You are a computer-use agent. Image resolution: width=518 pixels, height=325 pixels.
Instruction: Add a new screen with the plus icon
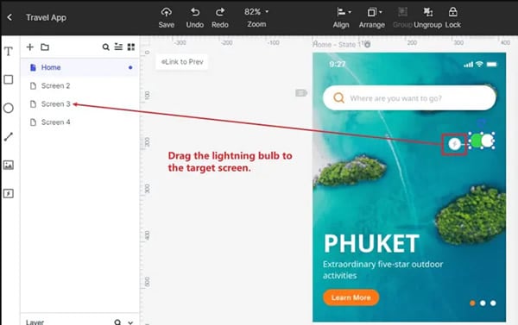coord(30,47)
